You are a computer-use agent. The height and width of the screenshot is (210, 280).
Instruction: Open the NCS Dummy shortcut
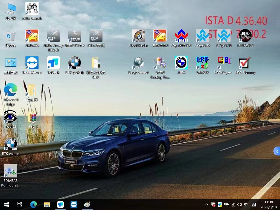click(245, 65)
